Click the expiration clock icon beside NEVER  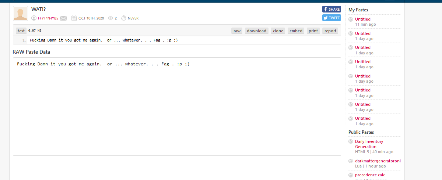(x=124, y=18)
